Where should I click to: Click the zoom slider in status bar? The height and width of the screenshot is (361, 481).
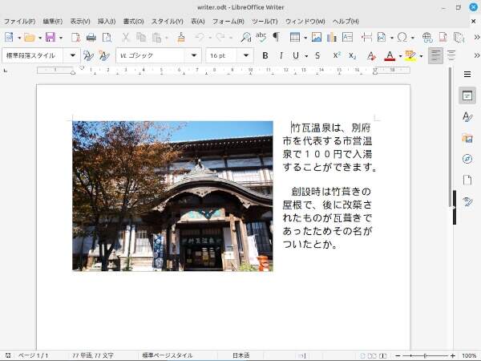pos(424,355)
